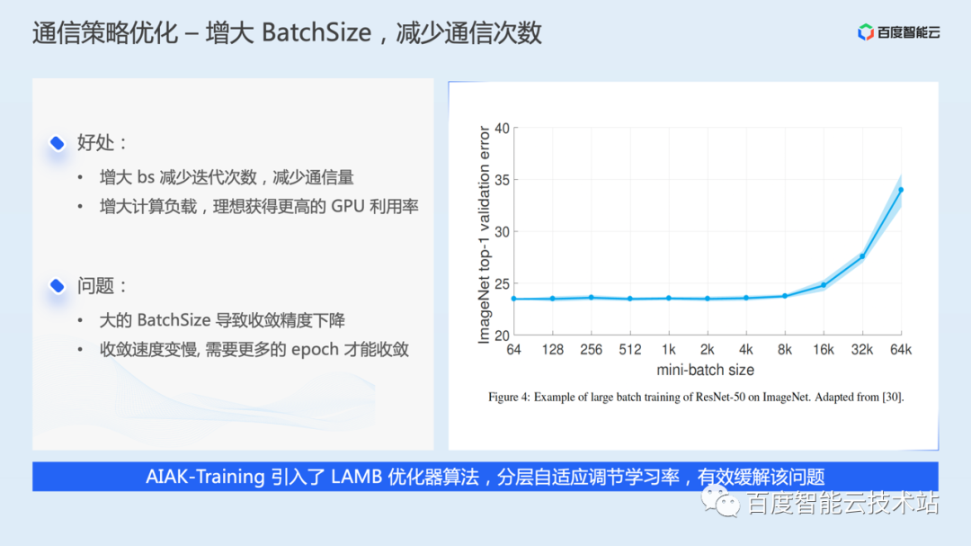Click the x-axis tick label 8k
Image resolution: width=971 pixels, height=546 pixels.
tap(785, 350)
